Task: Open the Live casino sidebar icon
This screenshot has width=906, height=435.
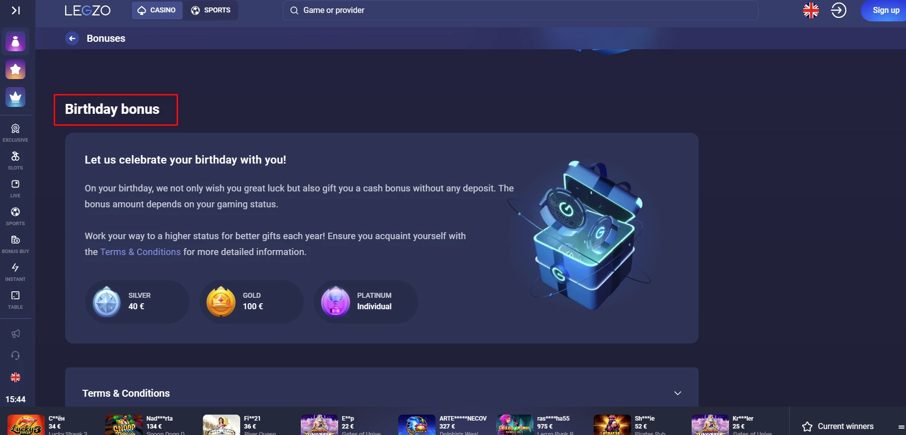Action: [x=15, y=188]
